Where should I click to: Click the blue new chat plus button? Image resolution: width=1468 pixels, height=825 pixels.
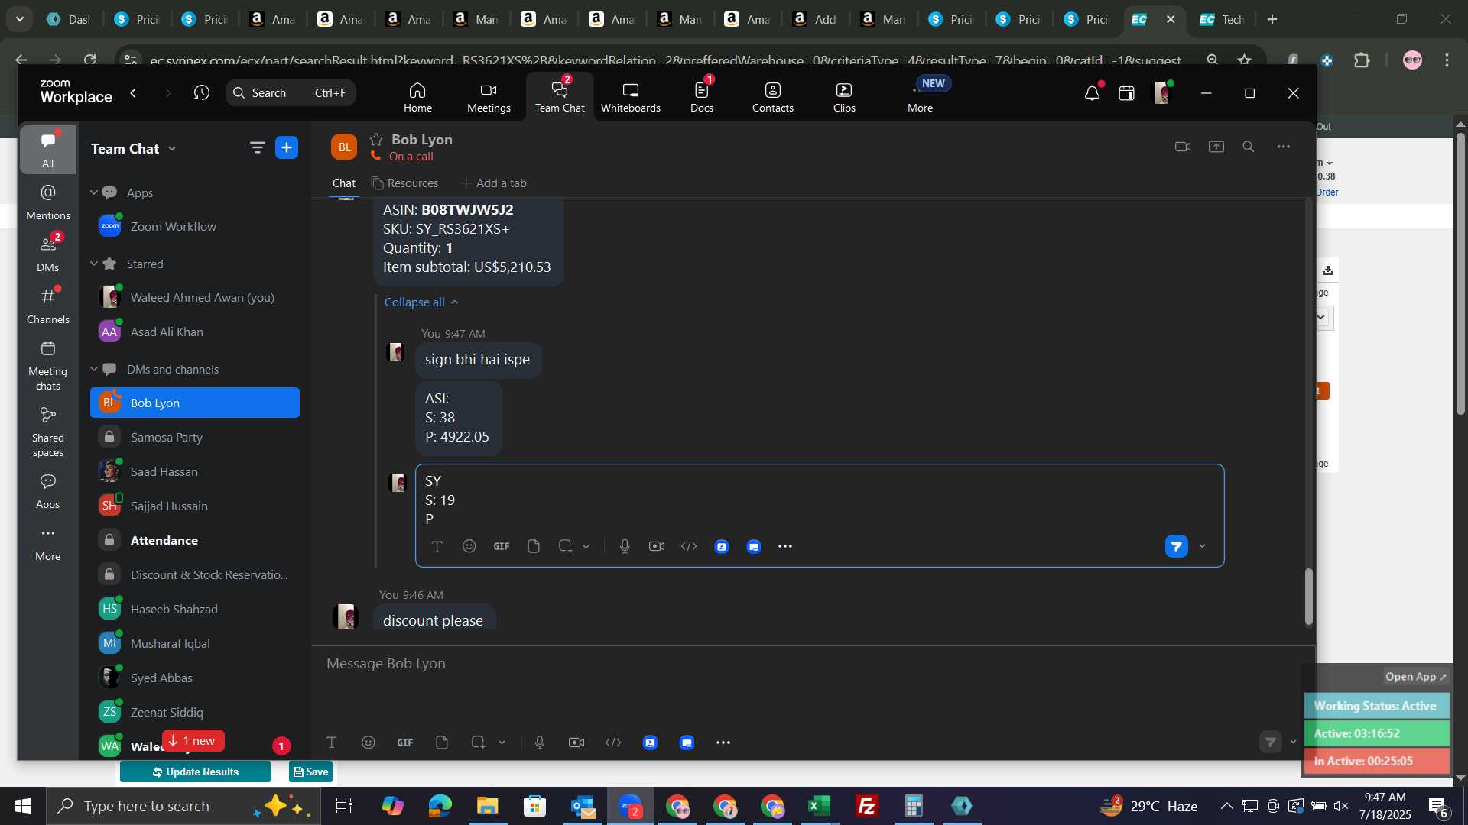pyautogui.click(x=287, y=147)
